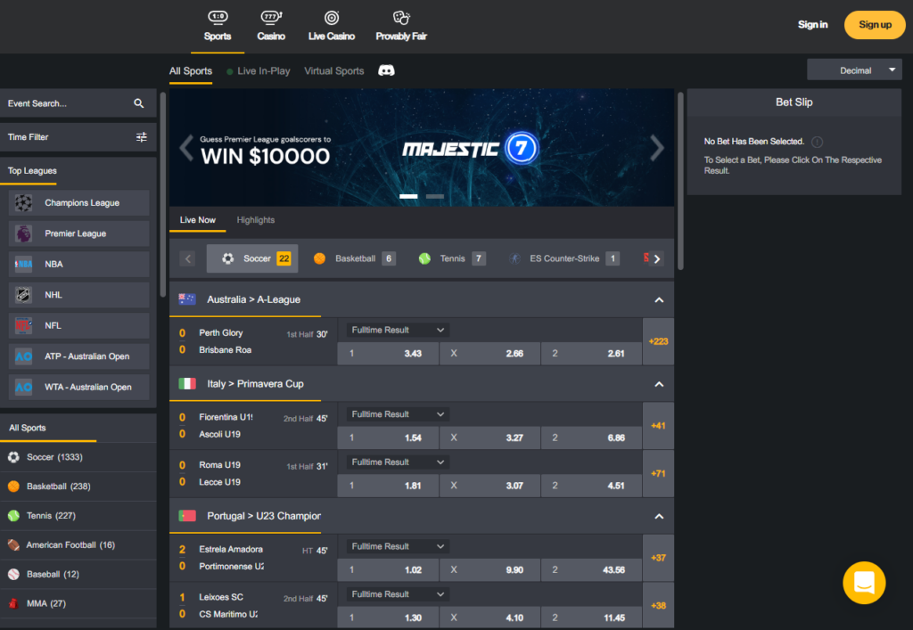Open the Provably Fair page
The width and height of the screenshot is (913, 630).
coord(401,26)
